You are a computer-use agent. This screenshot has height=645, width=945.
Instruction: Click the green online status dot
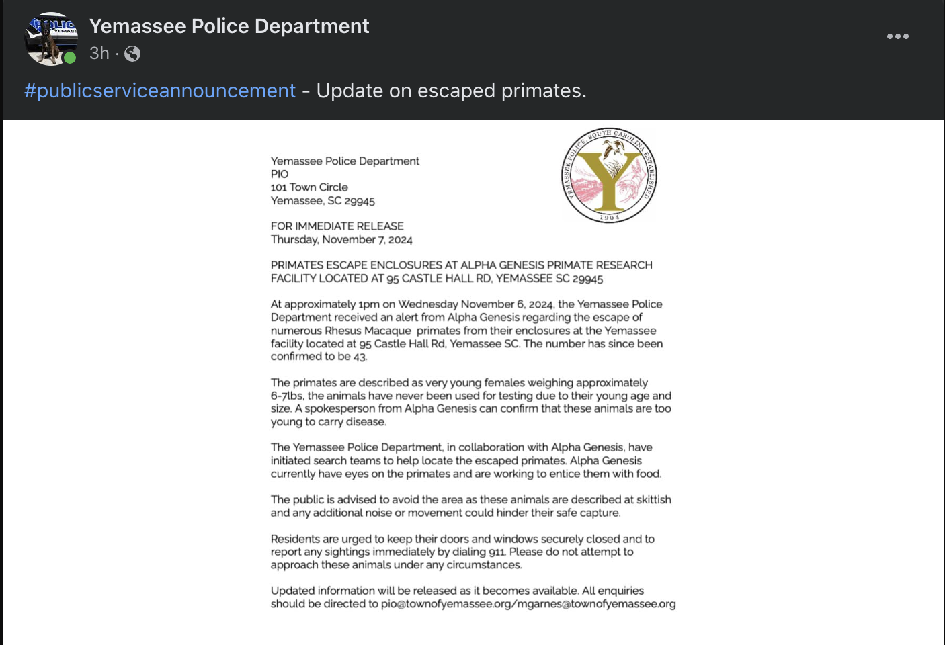(x=70, y=58)
